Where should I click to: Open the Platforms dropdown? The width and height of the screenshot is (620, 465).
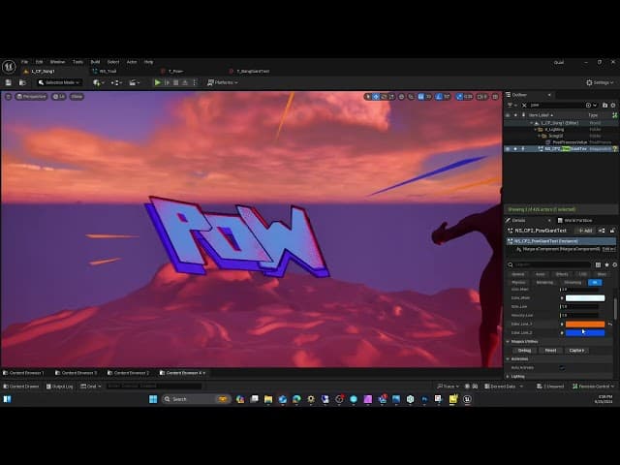(224, 82)
